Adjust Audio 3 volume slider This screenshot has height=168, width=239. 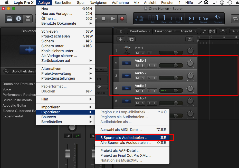click(171, 91)
